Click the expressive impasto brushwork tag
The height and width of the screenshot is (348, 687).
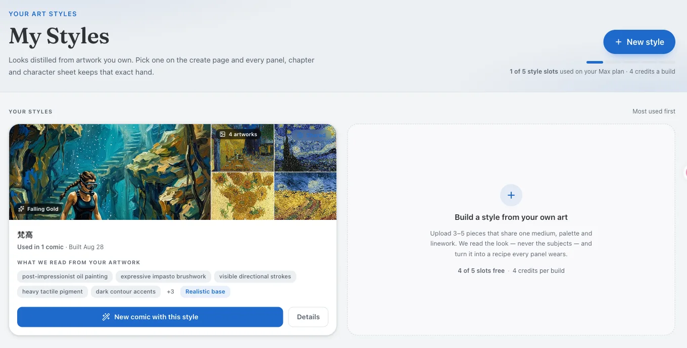(163, 276)
